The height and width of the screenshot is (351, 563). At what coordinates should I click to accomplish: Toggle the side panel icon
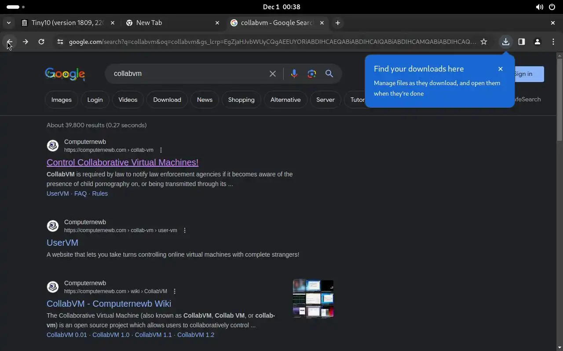click(x=522, y=42)
